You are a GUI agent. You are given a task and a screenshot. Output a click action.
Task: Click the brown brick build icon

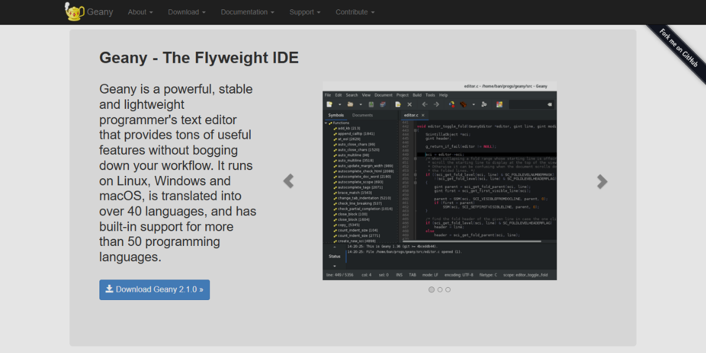pyautogui.click(x=463, y=104)
